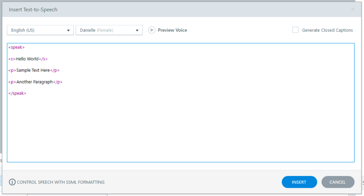Click the Generate Closed Captions label
The height and width of the screenshot is (196, 364).
[327, 31]
